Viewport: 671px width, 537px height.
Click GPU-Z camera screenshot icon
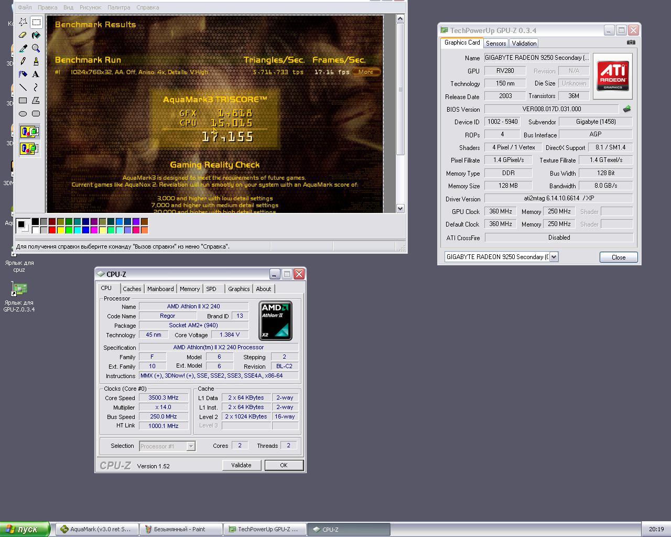point(631,42)
